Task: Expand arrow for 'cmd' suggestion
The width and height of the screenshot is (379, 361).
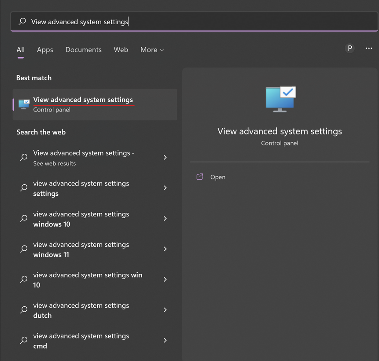Action: click(x=165, y=341)
